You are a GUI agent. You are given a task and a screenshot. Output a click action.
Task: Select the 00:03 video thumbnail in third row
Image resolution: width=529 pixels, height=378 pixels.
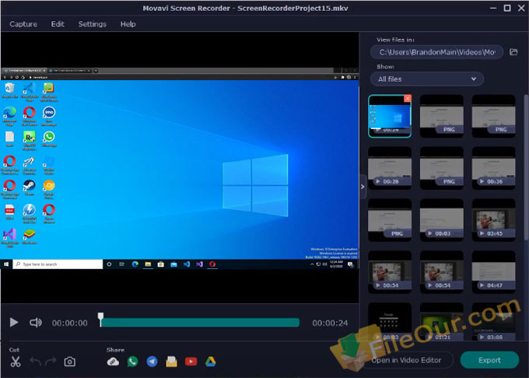coord(442,220)
